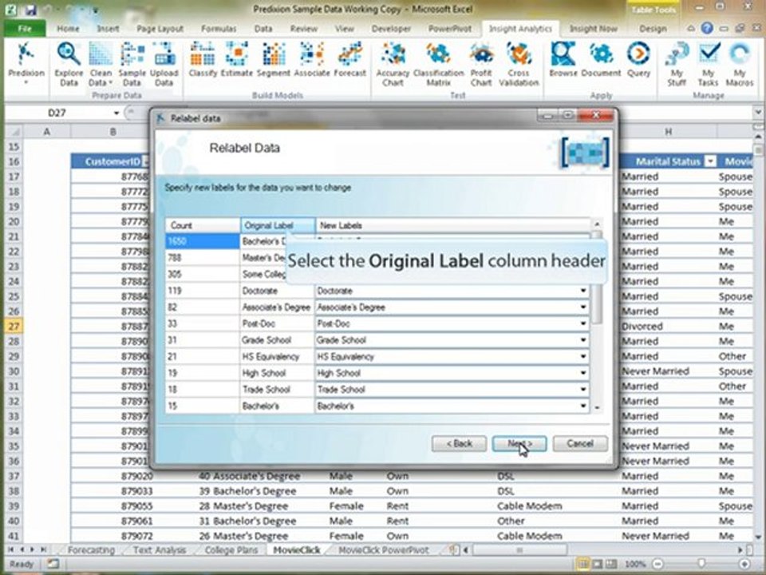Open the HS Equivalency new label dropdown
Viewport: 766px width, 575px height.
(x=582, y=356)
